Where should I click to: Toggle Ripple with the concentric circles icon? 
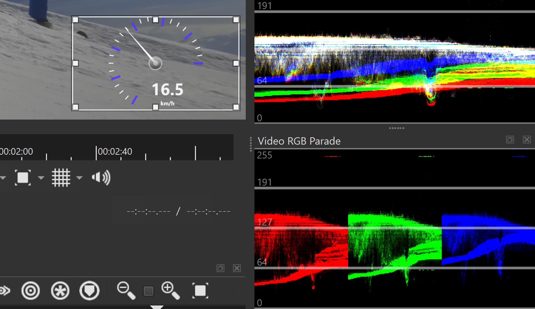coord(31,291)
